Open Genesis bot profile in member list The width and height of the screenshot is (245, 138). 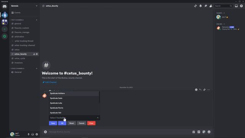[x=229, y=28]
